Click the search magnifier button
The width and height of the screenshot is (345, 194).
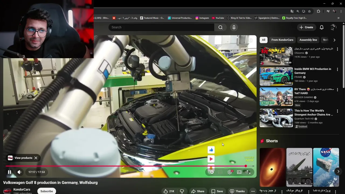(220, 27)
